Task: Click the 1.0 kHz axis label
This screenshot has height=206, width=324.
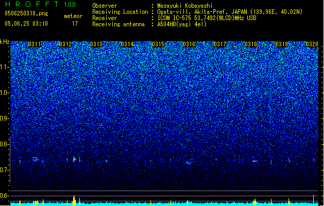Action: click(5, 93)
